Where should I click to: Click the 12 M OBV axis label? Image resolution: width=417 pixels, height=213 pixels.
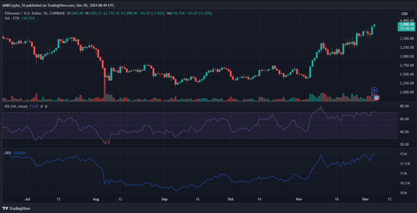(x=404, y=154)
